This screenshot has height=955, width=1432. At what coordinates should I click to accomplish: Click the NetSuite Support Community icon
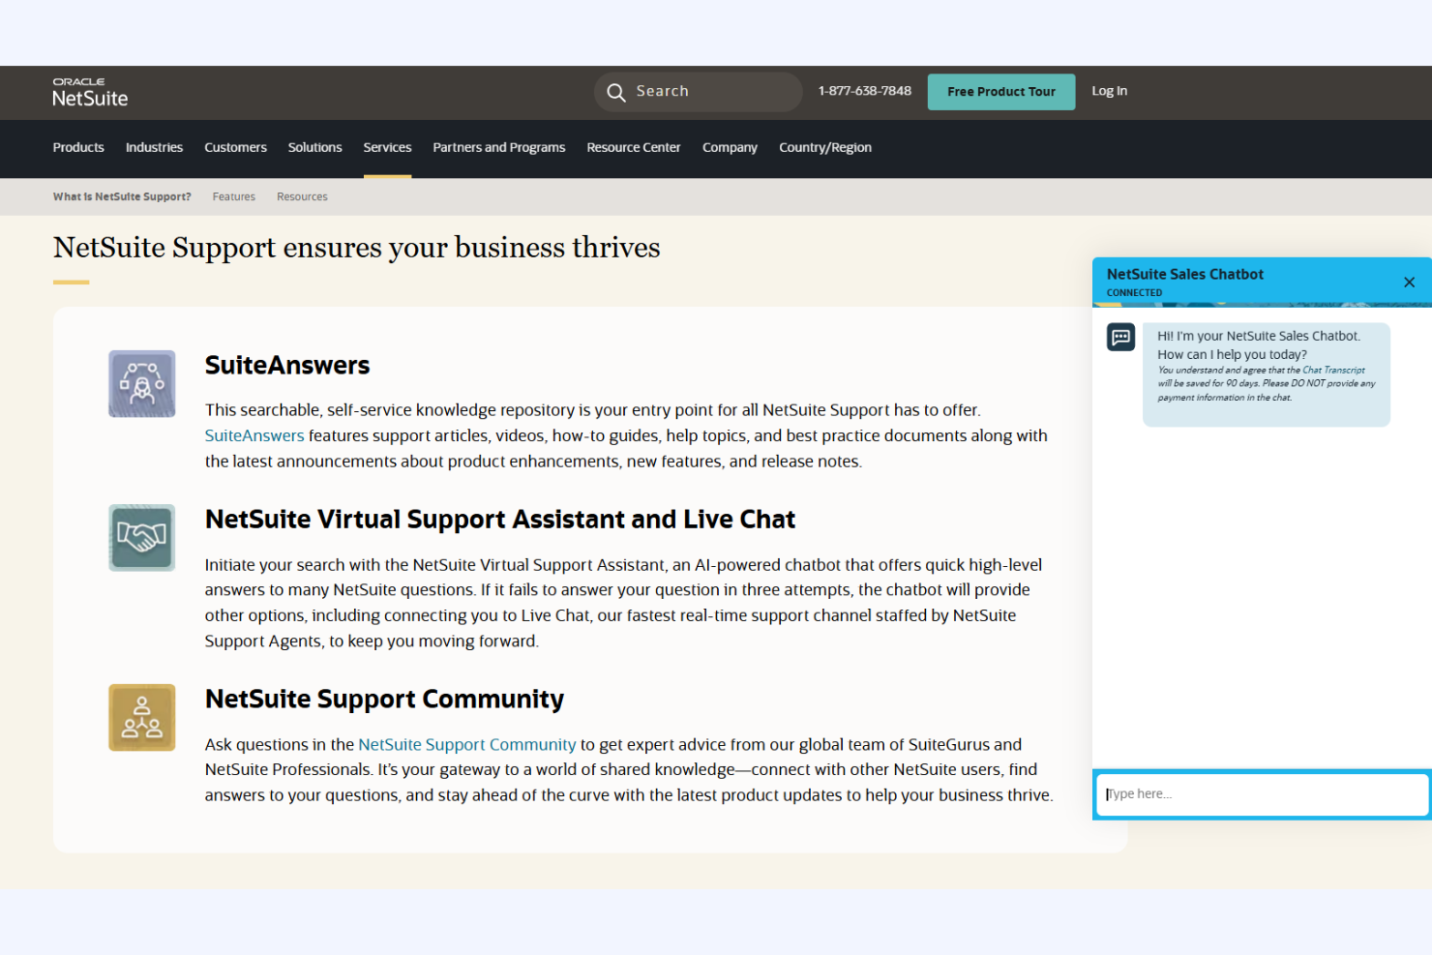(142, 717)
